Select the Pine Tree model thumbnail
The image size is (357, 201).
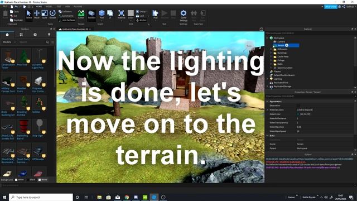click(23, 55)
